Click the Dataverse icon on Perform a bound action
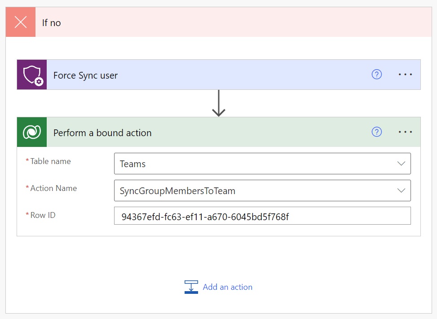The image size is (437, 319). tap(32, 132)
